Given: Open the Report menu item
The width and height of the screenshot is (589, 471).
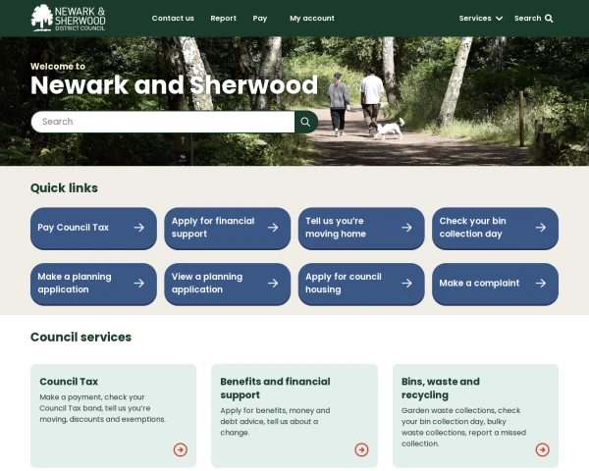Looking at the screenshot, I should pos(224,18).
